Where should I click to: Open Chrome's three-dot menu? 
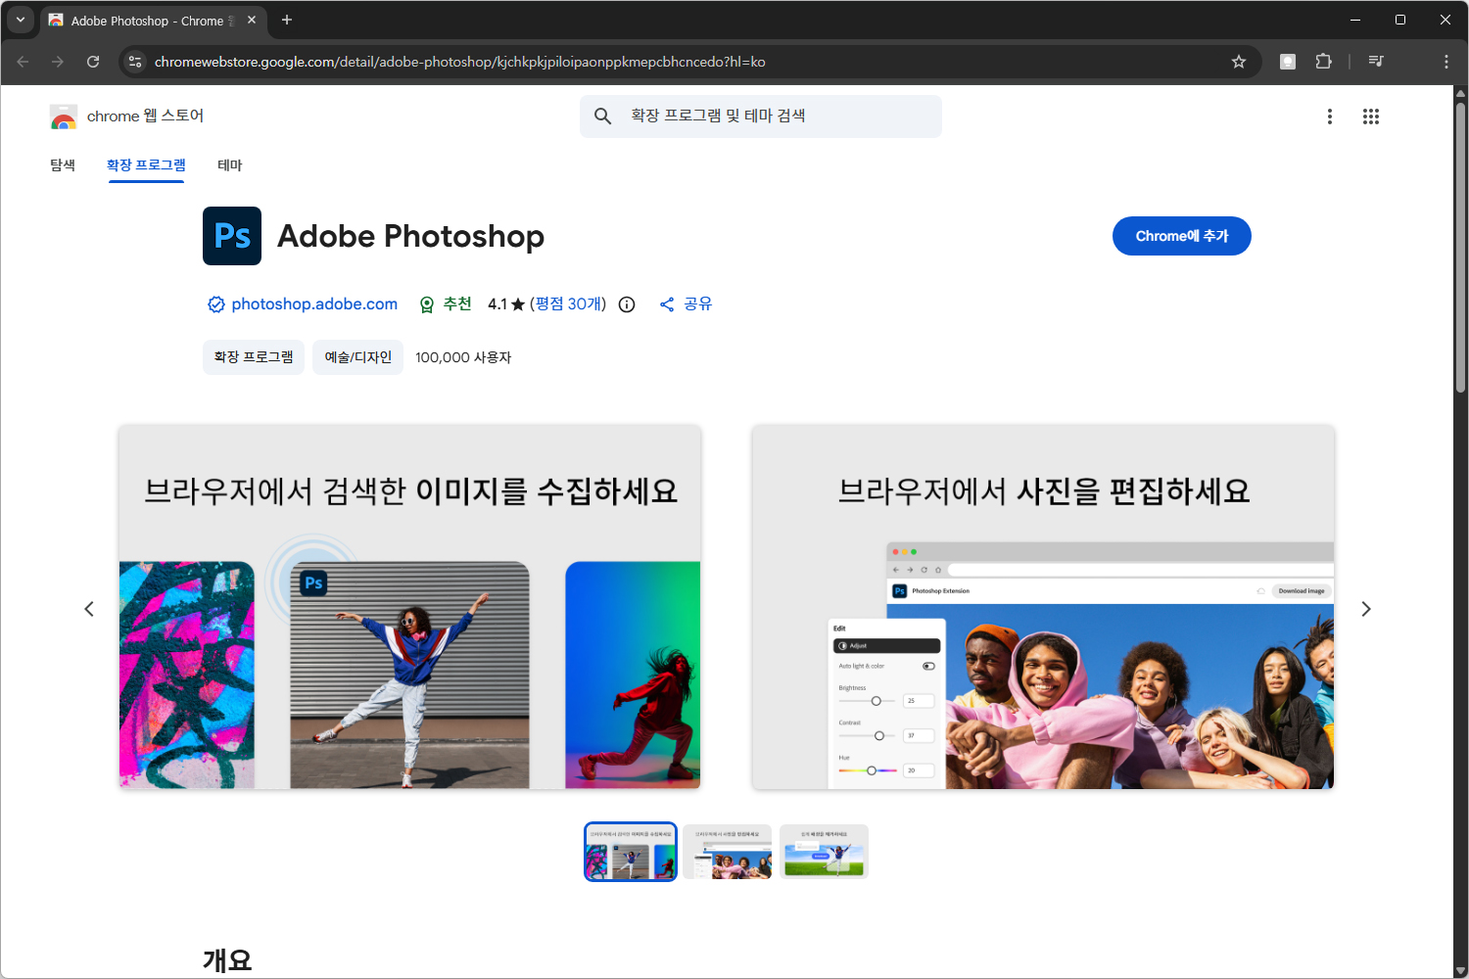(x=1446, y=62)
